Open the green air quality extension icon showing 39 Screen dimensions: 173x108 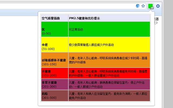pyautogui.click(x=151, y=6)
